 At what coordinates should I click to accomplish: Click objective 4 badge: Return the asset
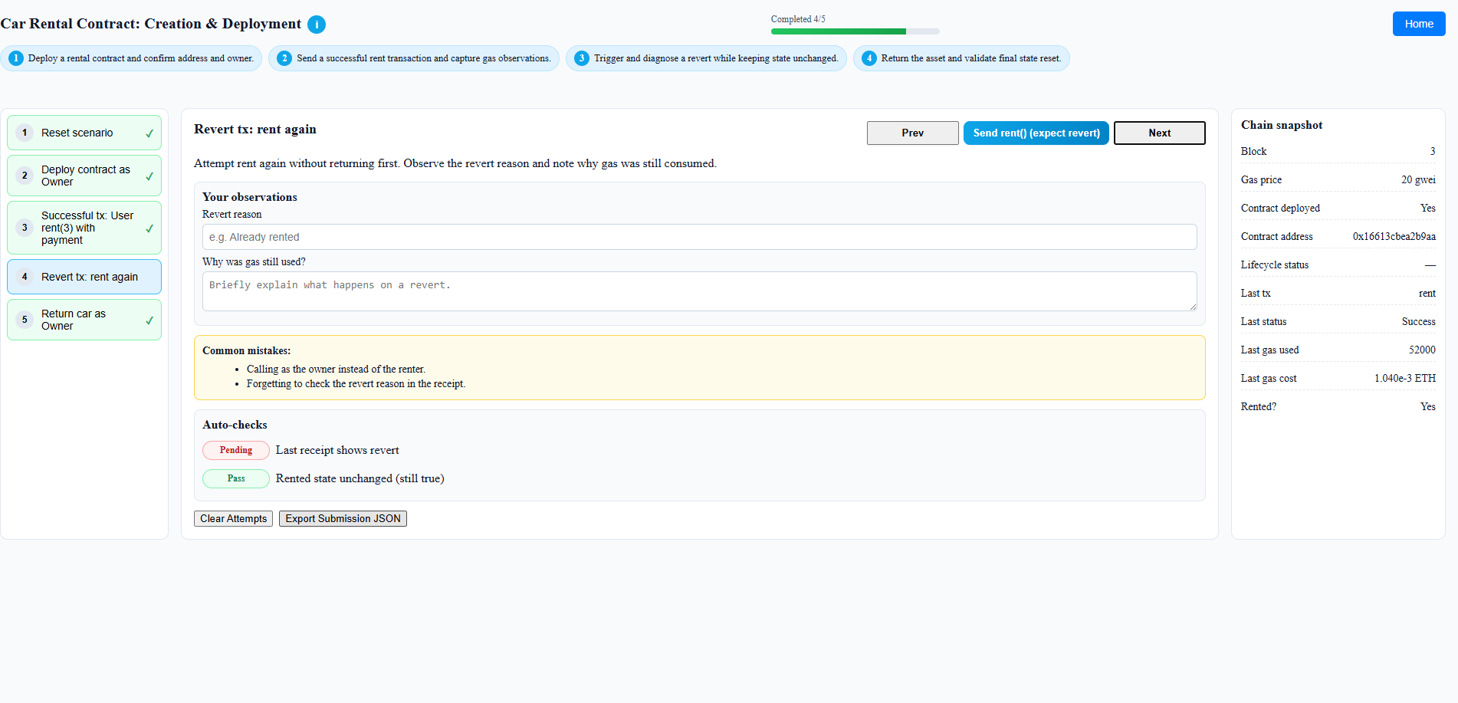[x=961, y=58]
